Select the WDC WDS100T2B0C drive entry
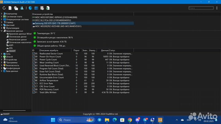This screenshot has width=221, height=124. pyautogui.click(x=55, y=17)
